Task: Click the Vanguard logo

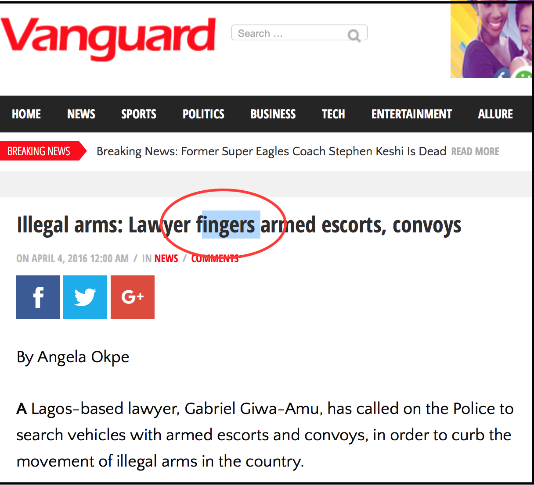Action: (x=108, y=38)
